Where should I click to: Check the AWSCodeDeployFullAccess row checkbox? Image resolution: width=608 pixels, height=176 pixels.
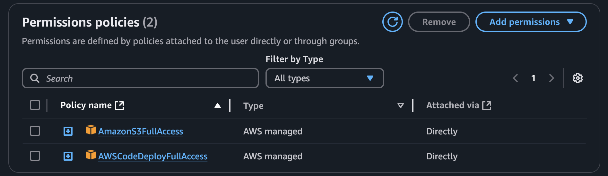click(35, 156)
